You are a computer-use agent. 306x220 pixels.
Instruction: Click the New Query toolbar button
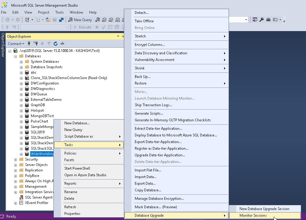(80, 20)
